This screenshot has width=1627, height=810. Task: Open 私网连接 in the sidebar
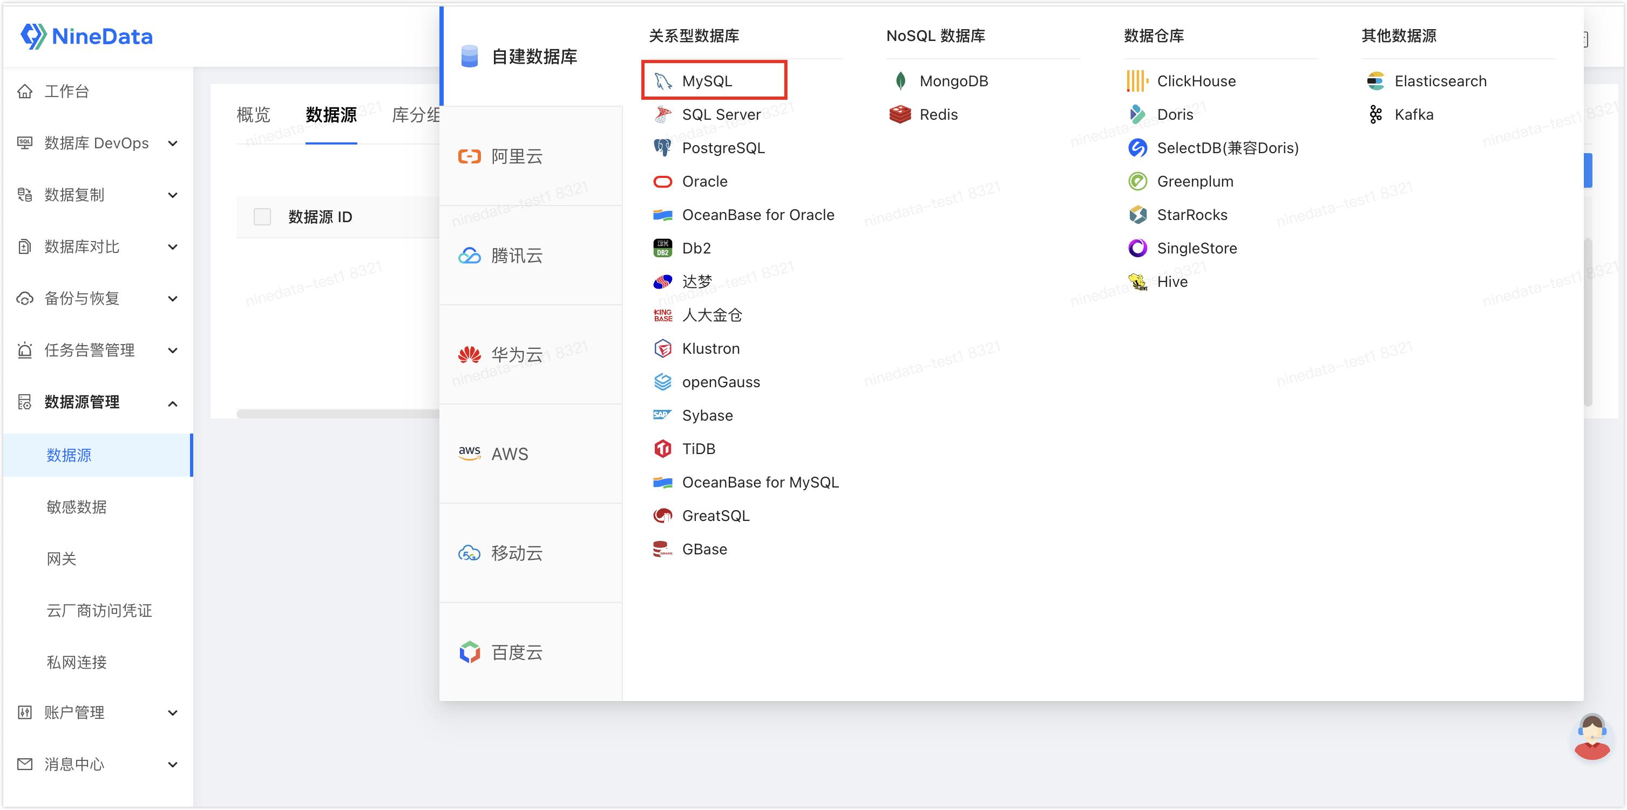(x=77, y=662)
